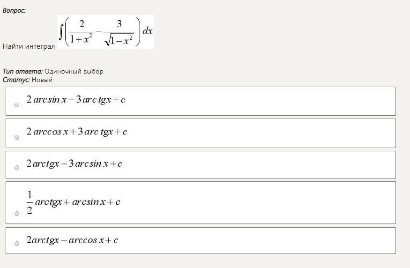Click the "Новый" status value
The image size is (410, 268).
click(x=42, y=80)
